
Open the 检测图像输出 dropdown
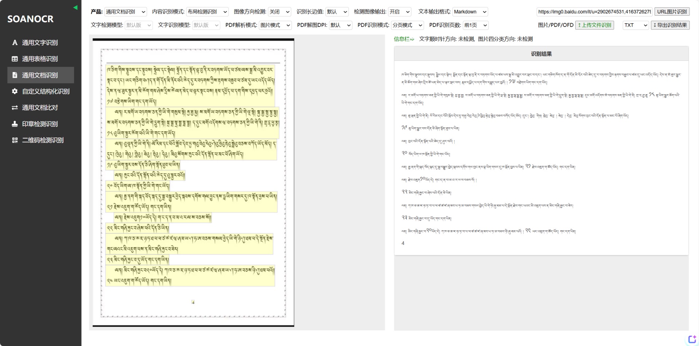click(399, 12)
